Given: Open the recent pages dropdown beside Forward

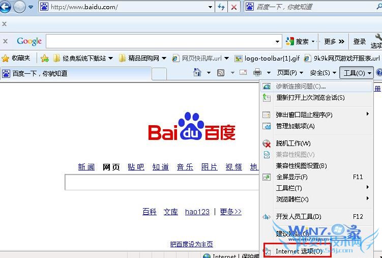Looking at the screenshot, I should pyautogui.click(x=31, y=7).
